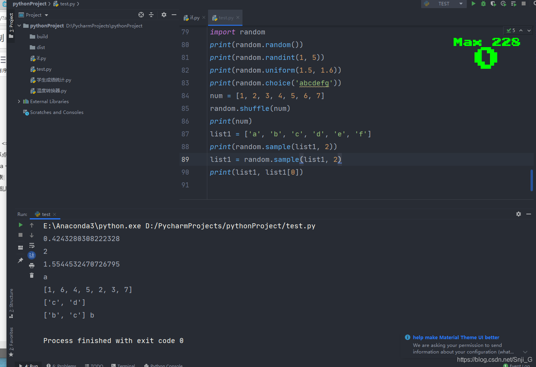Open the 7: Structure side tab
Screen dimensions: 536x367
(x=11, y=303)
